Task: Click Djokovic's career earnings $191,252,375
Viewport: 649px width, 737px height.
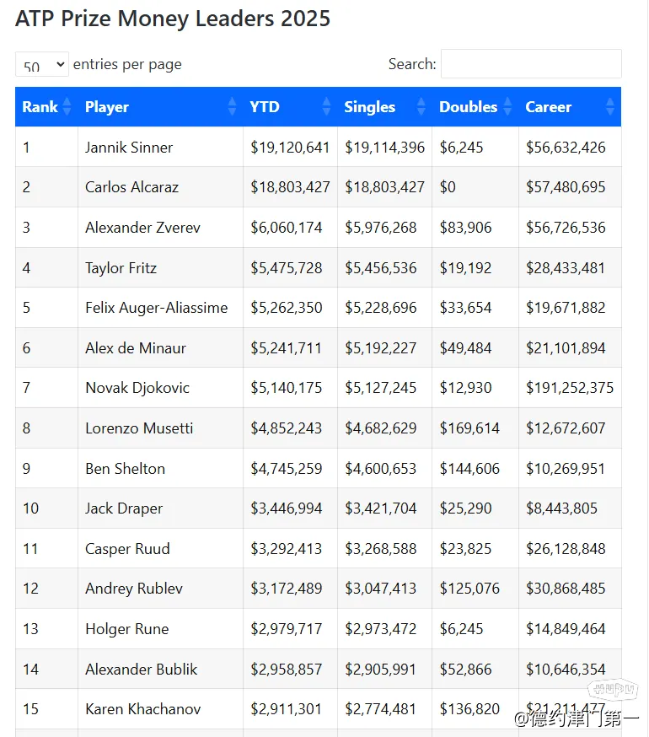Action: pyautogui.click(x=570, y=388)
